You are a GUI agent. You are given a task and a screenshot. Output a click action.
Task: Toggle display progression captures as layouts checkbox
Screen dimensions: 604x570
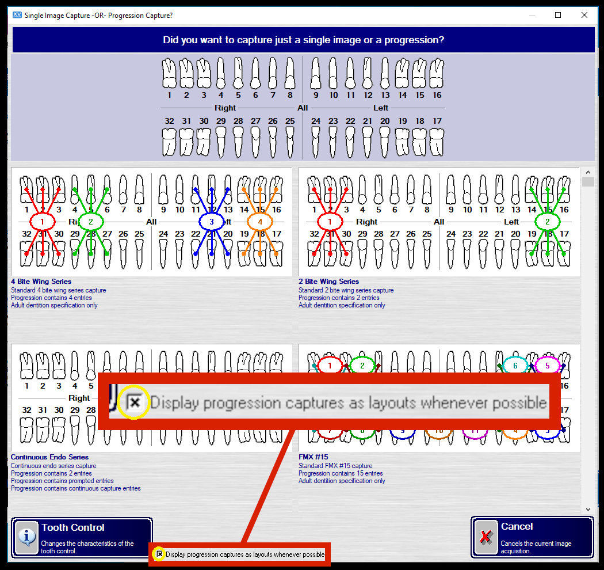pos(159,554)
